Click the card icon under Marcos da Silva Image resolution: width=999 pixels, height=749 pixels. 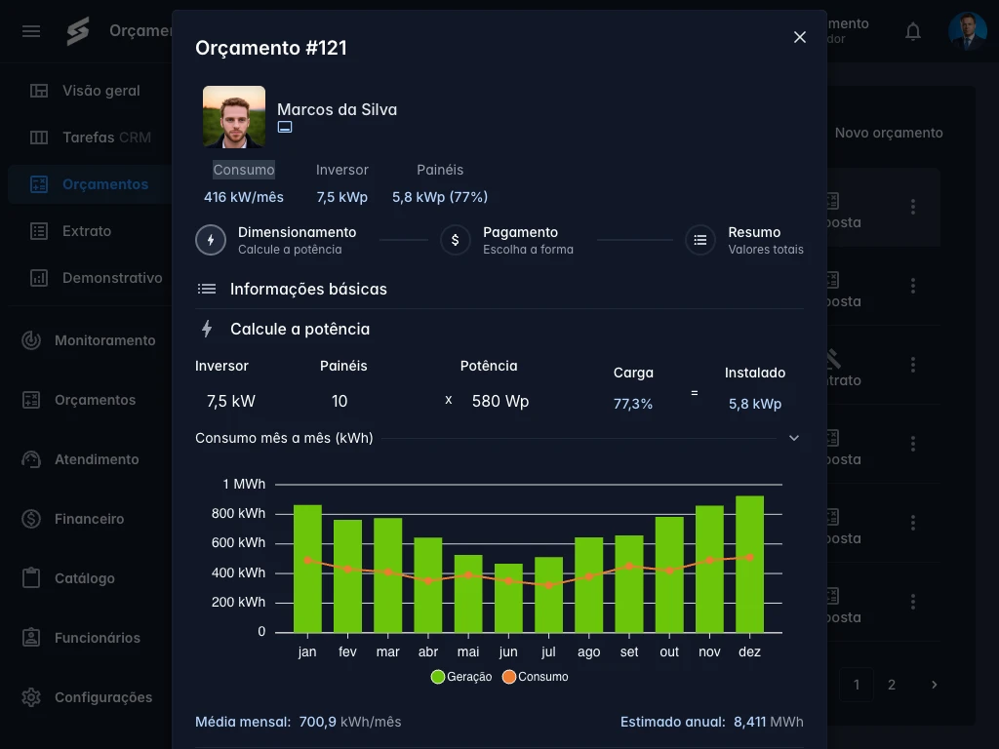pos(285,127)
